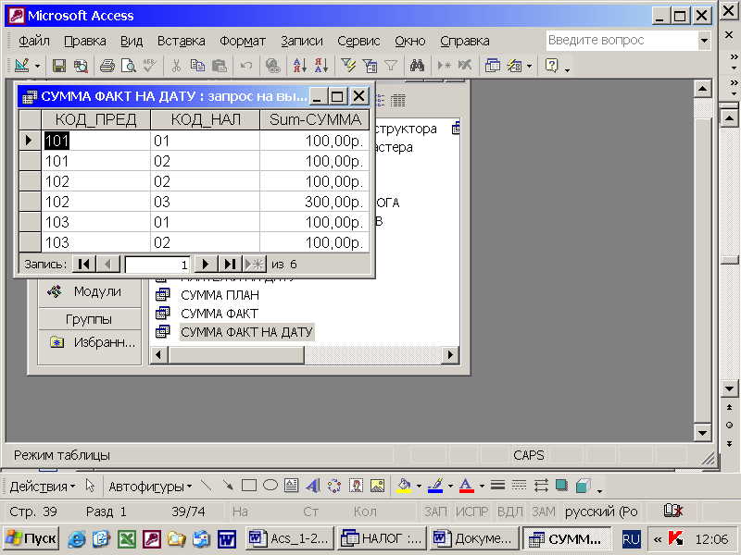This screenshot has height=555, width=741.
Task: Click the Help question mark icon
Action: click(x=551, y=66)
